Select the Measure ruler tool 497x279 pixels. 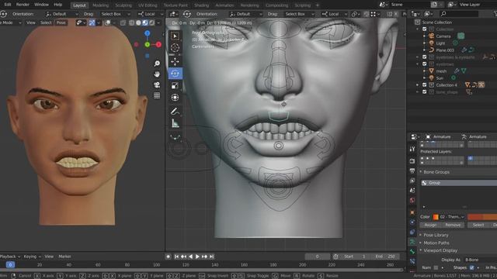coord(175,124)
